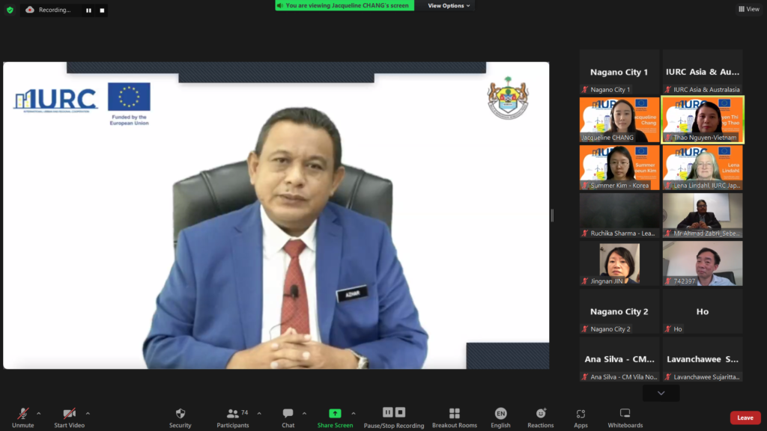Screen dimensions: 767x431
Task: Expand the View Options dropdown
Action: tap(449, 6)
